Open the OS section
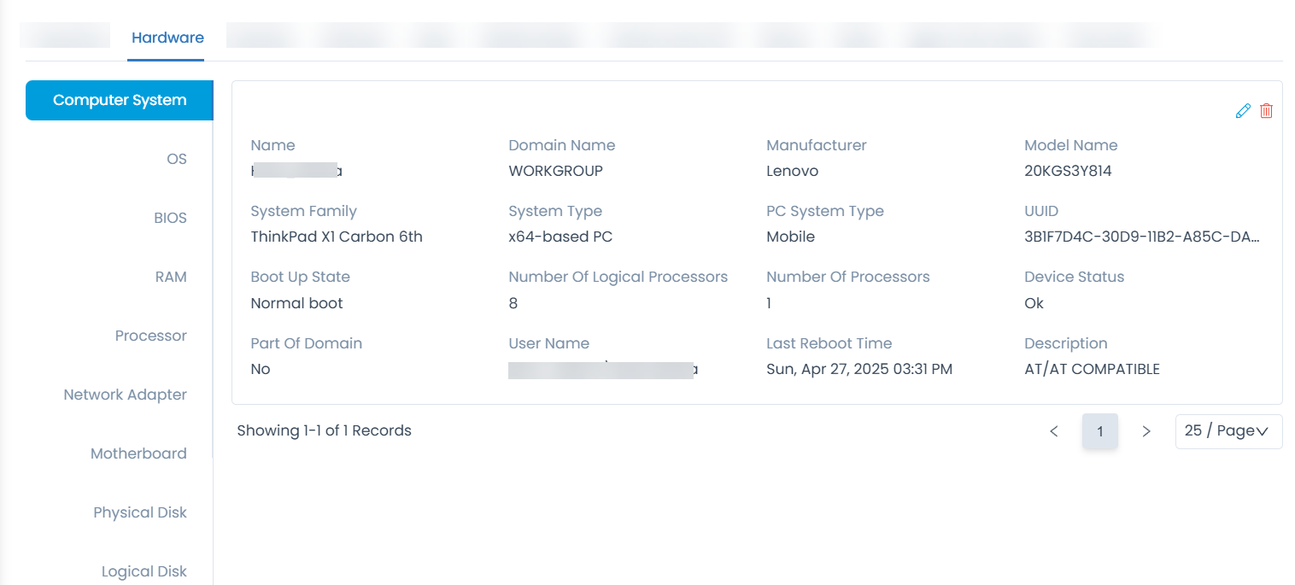Image resolution: width=1295 pixels, height=585 pixels. coord(176,159)
